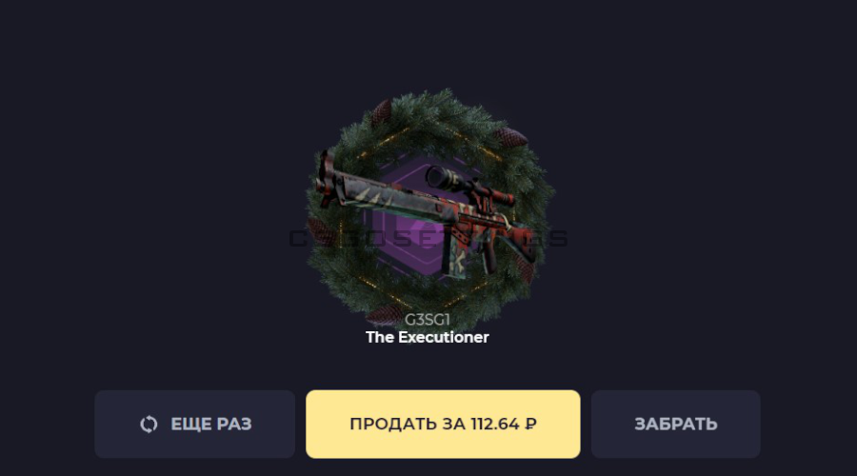This screenshot has height=476, width=857.
Task: Sell the skin via ПРОДАТЬ ЗА 112.64 ₽
Action: tap(443, 424)
